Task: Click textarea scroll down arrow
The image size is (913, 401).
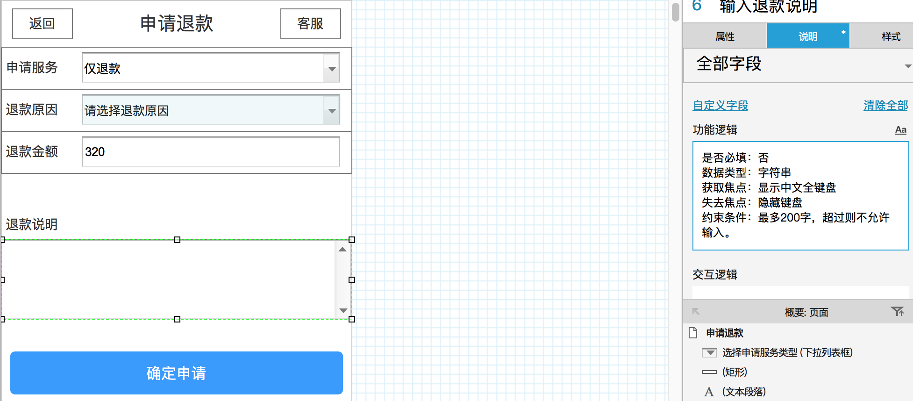Action: [x=343, y=310]
